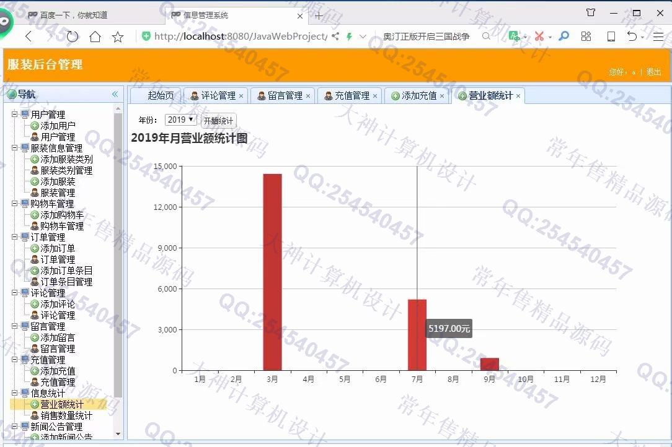Click the navigation tree vertical scrollbar
The height and width of the screenshot is (447, 672).
(x=118, y=255)
